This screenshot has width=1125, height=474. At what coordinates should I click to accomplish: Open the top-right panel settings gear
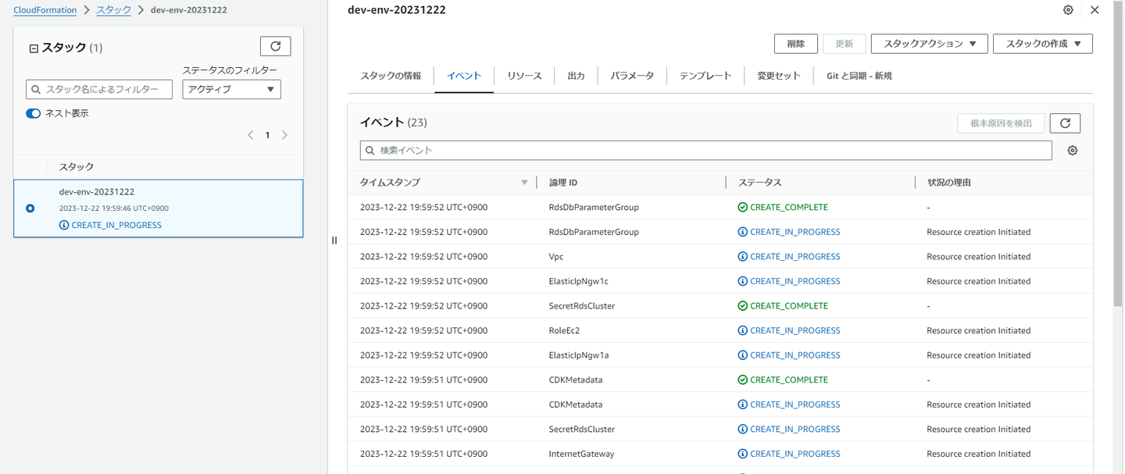pyautogui.click(x=1068, y=10)
